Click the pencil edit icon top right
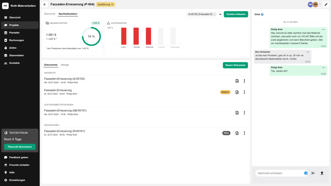Screen dimensions: 331x186 tap(326, 4)
